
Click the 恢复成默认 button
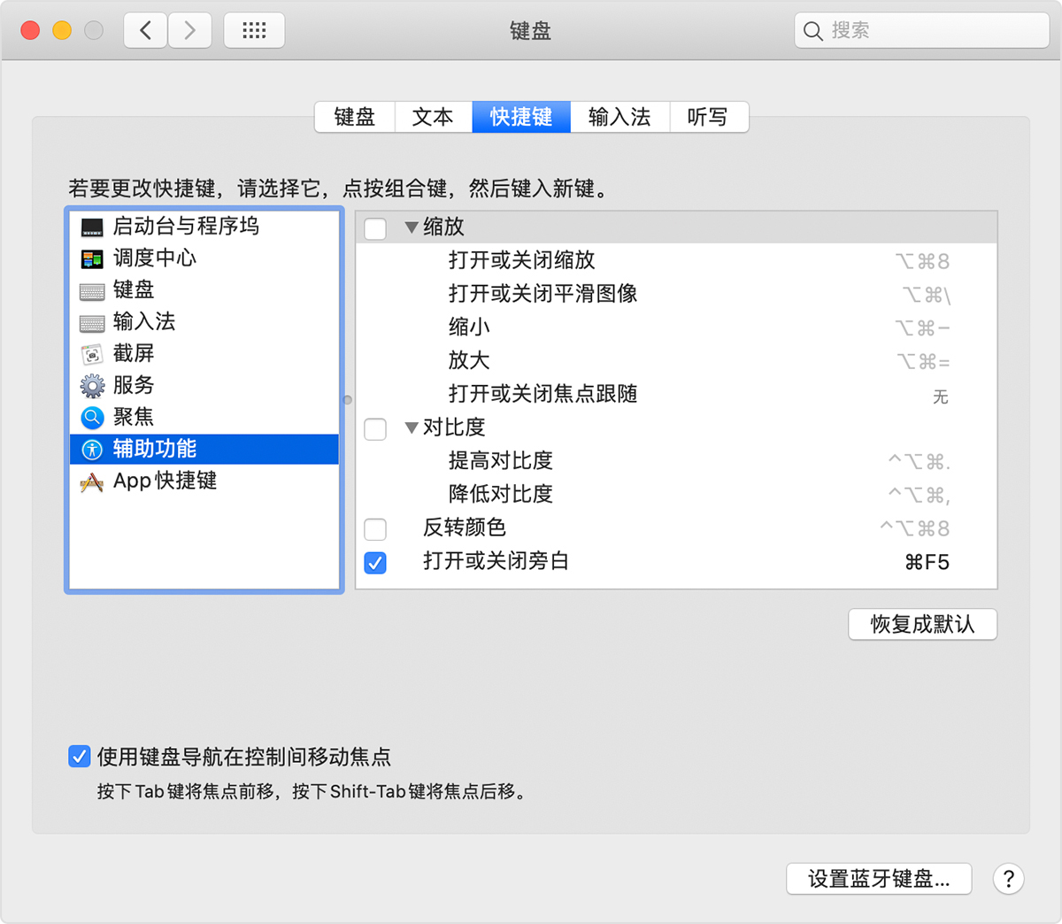pyautogui.click(x=922, y=624)
